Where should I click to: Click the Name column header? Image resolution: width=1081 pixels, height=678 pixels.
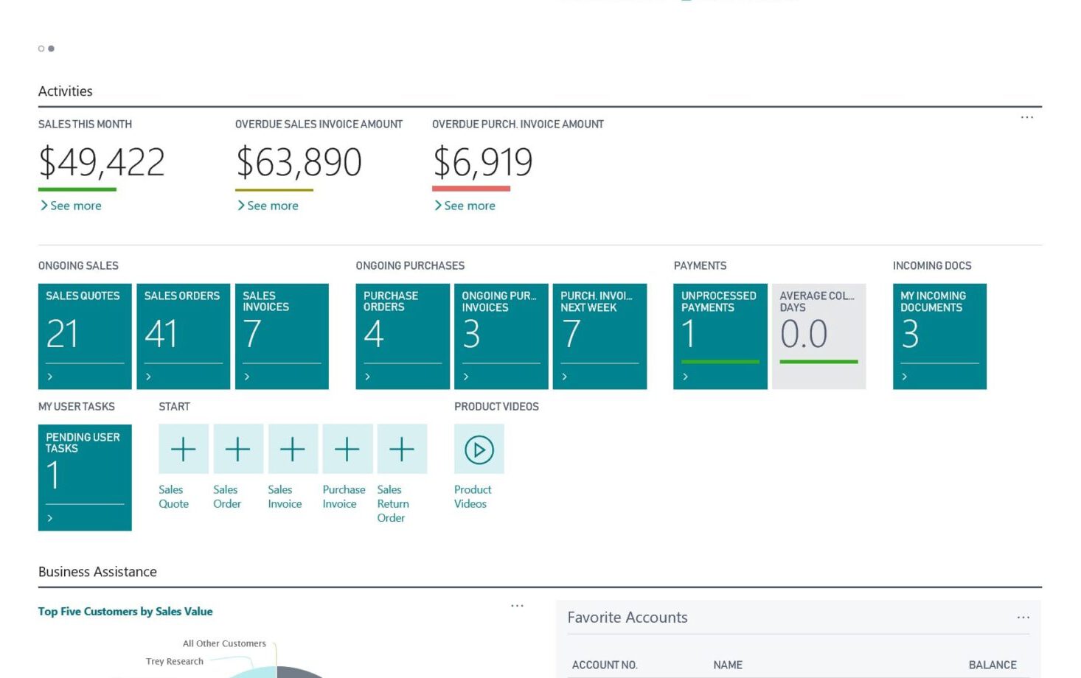click(728, 665)
